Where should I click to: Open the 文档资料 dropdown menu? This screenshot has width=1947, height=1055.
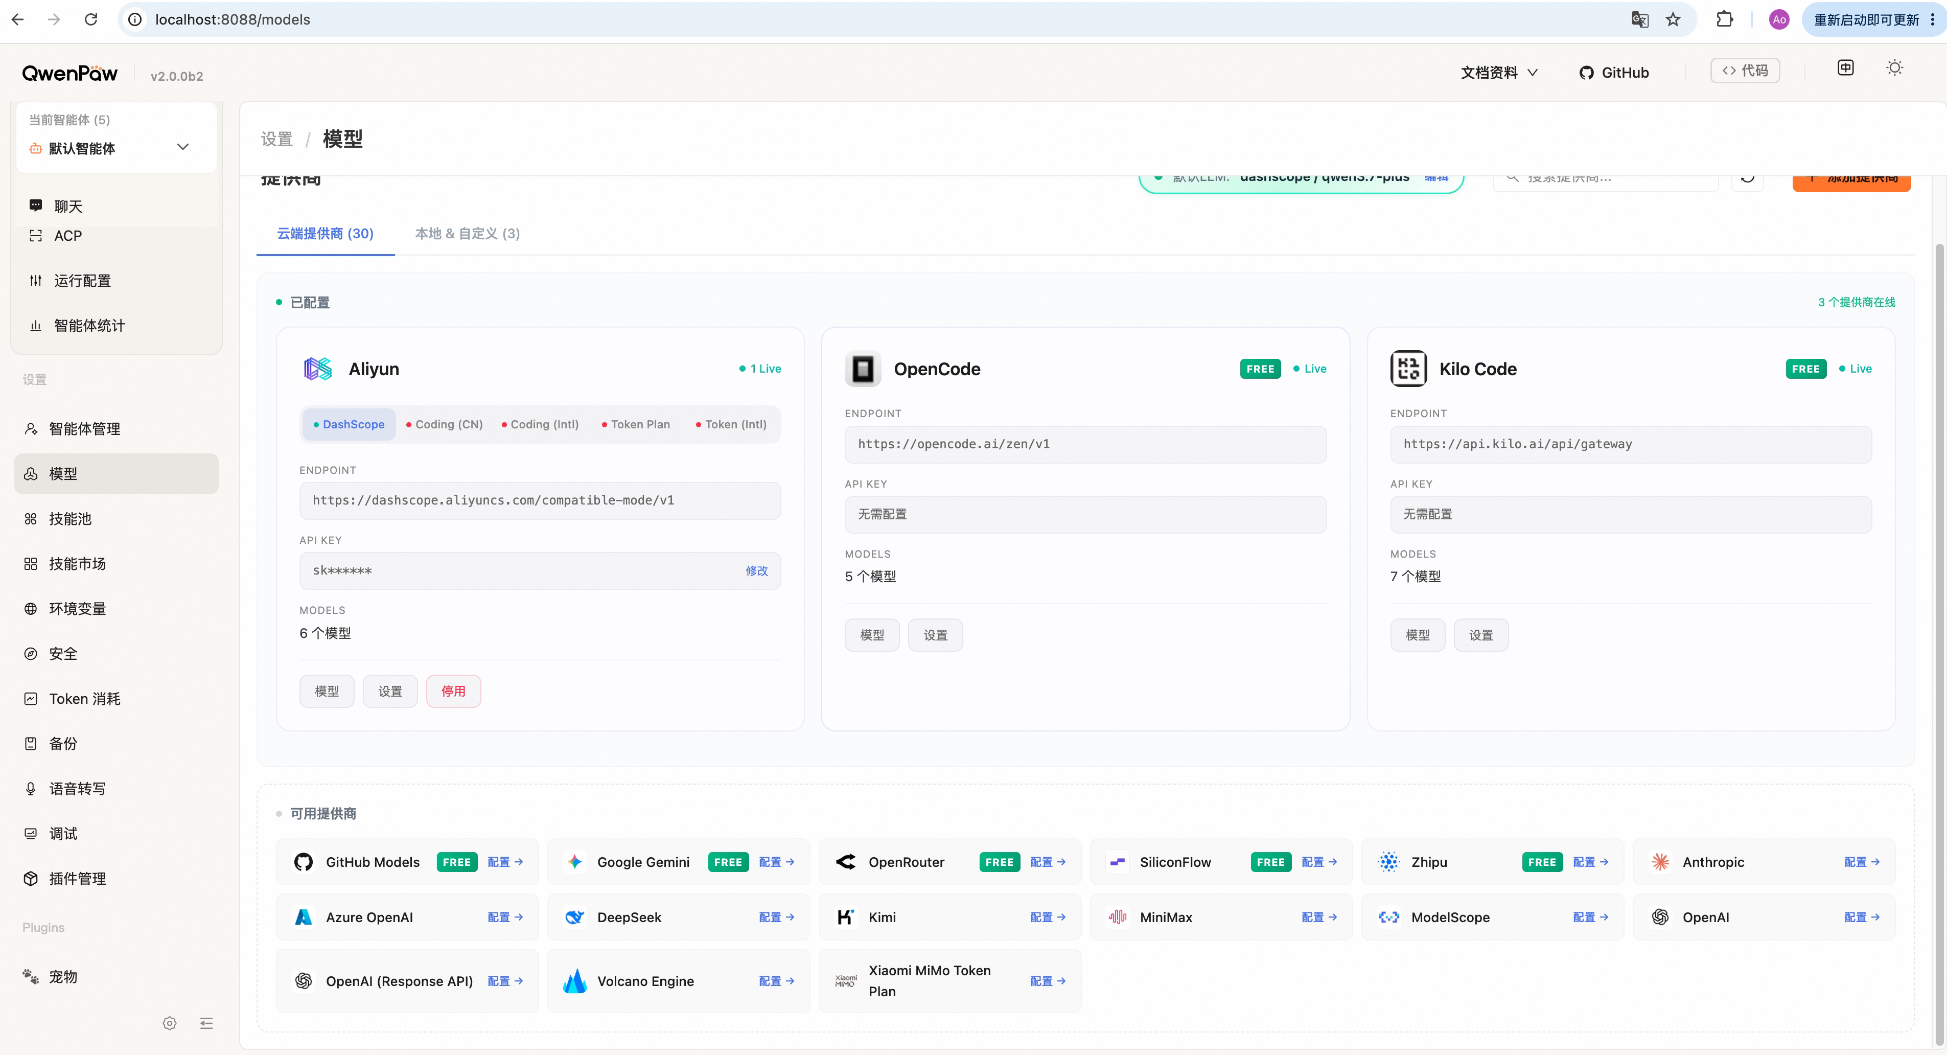(x=1499, y=73)
